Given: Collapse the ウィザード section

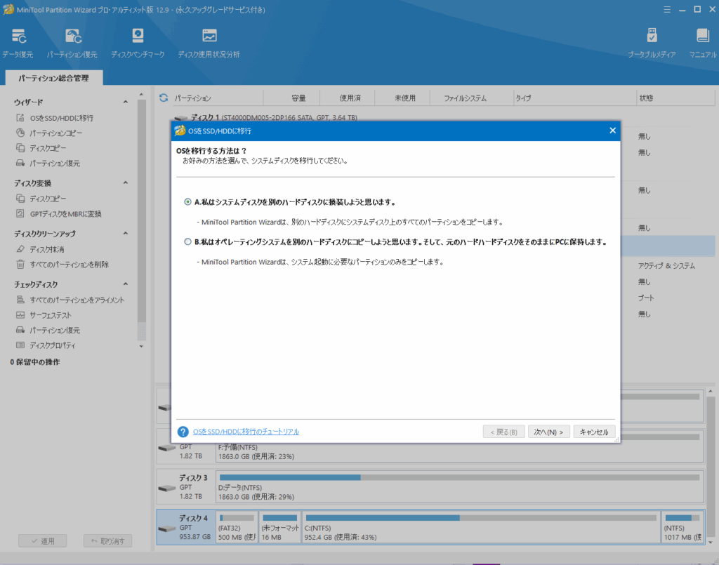Looking at the screenshot, I should coord(126,102).
